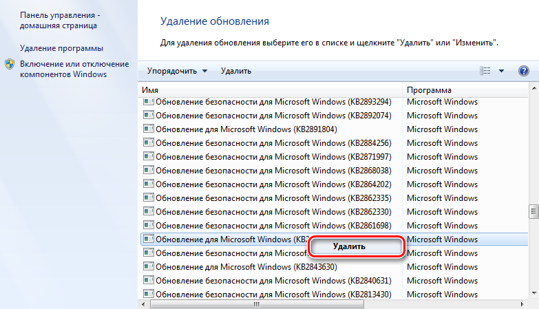Image resolution: width=539 pixels, height=309 pixels.
Task: Select Удалить in the context menu
Action: (x=354, y=246)
